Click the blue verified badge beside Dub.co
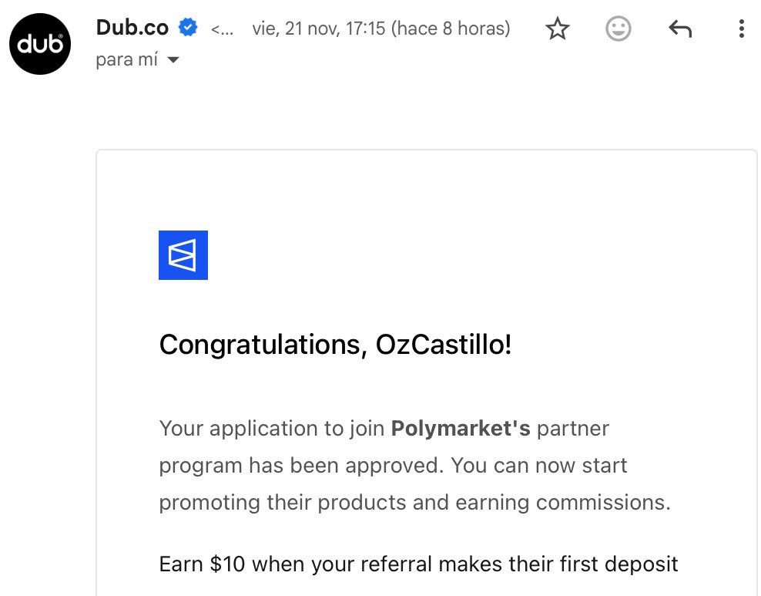 click(188, 29)
